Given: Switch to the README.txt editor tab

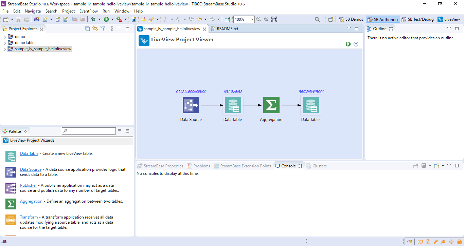Looking at the screenshot, I should click(224, 29).
